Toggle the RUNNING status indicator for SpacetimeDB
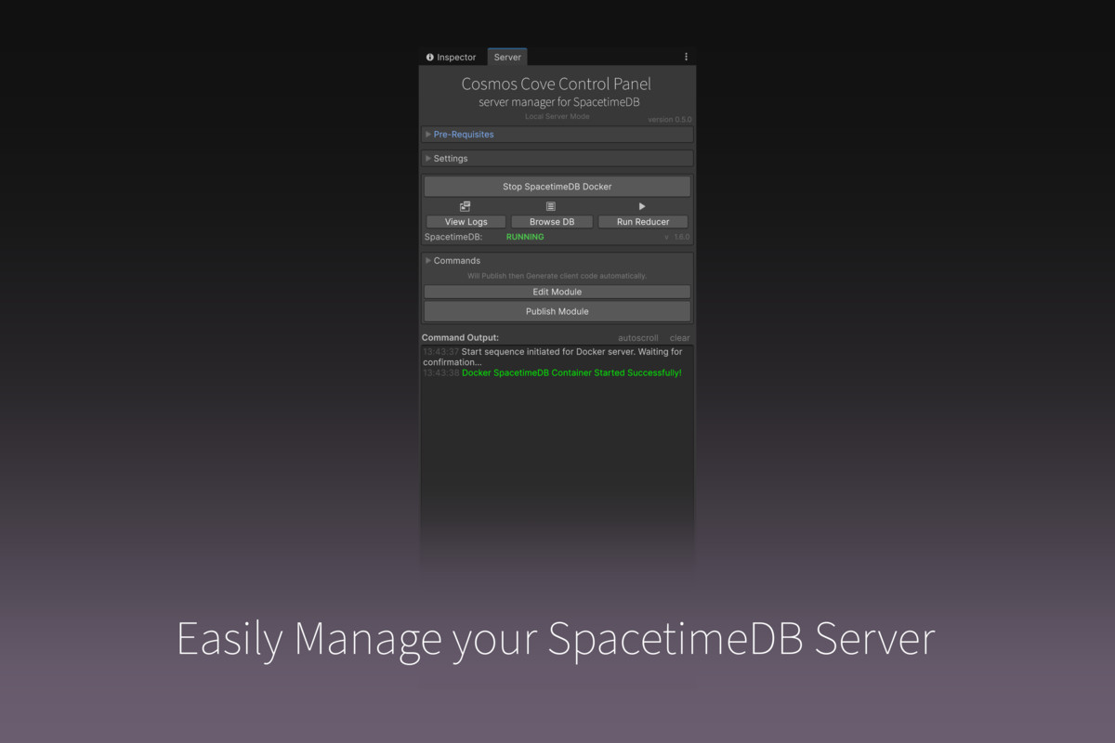This screenshot has height=743, width=1115. point(525,237)
